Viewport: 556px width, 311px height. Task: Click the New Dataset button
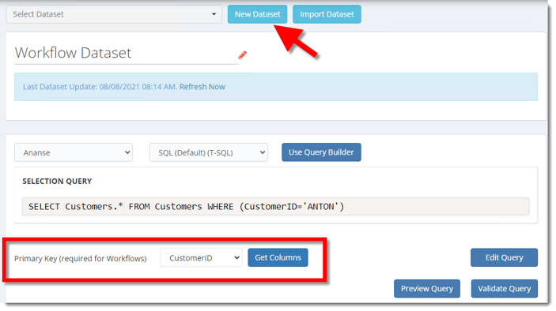(x=257, y=14)
